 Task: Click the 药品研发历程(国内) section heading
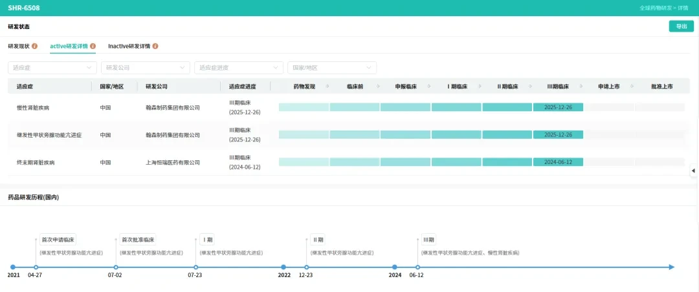coord(34,197)
